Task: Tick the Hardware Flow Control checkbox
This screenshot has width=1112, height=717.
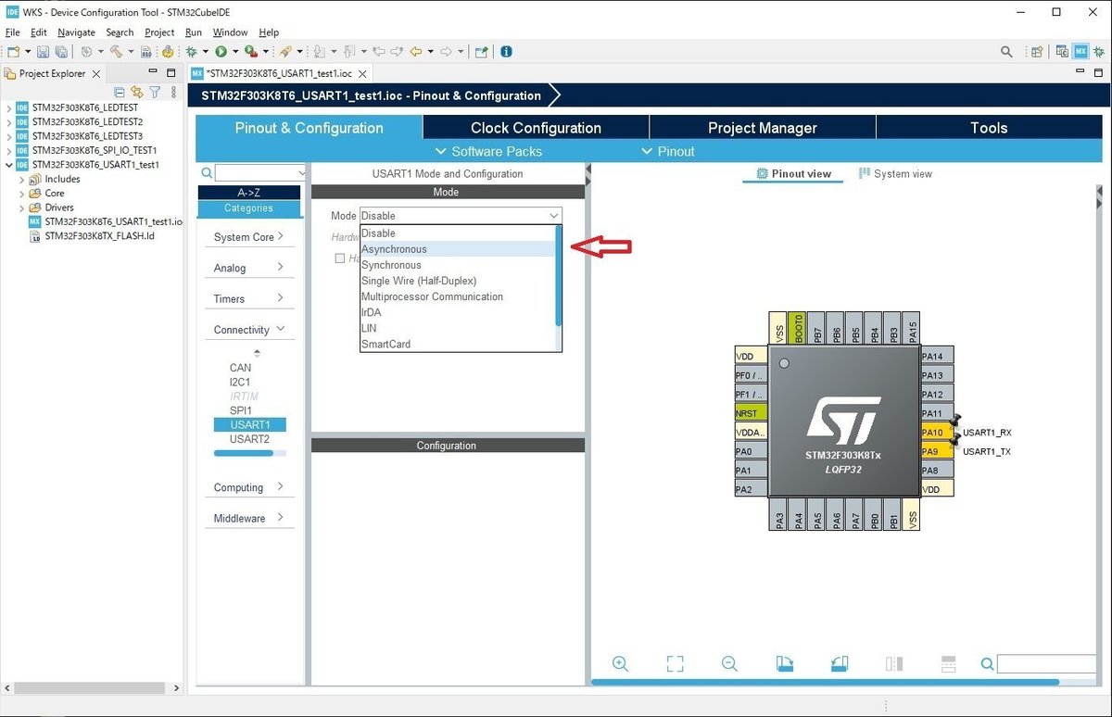Action: (x=340, y=258)
